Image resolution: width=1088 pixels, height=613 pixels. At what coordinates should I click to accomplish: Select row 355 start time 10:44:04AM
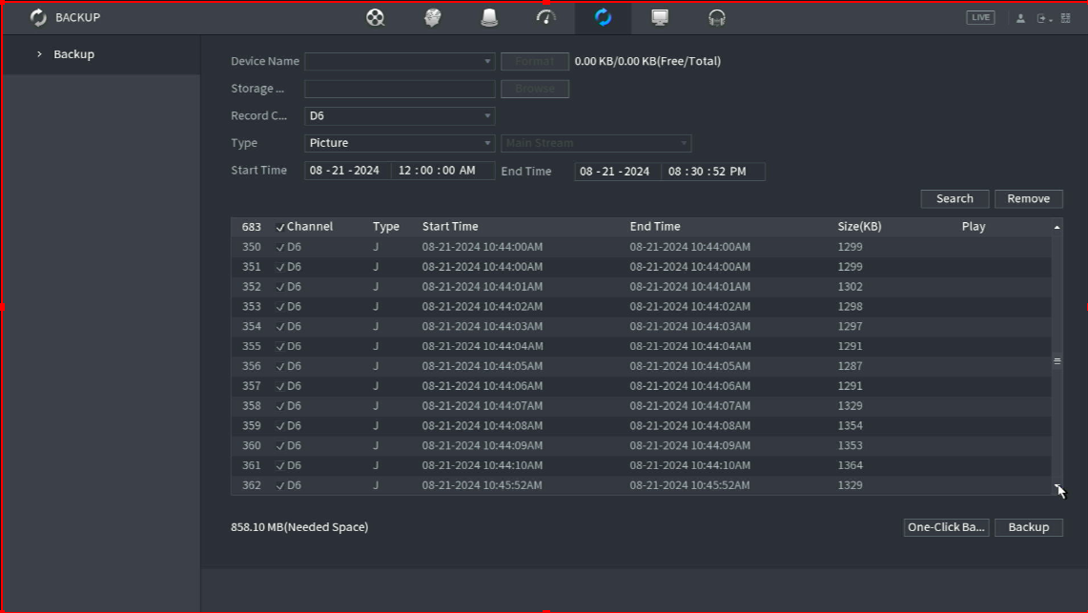click(482, 346)
